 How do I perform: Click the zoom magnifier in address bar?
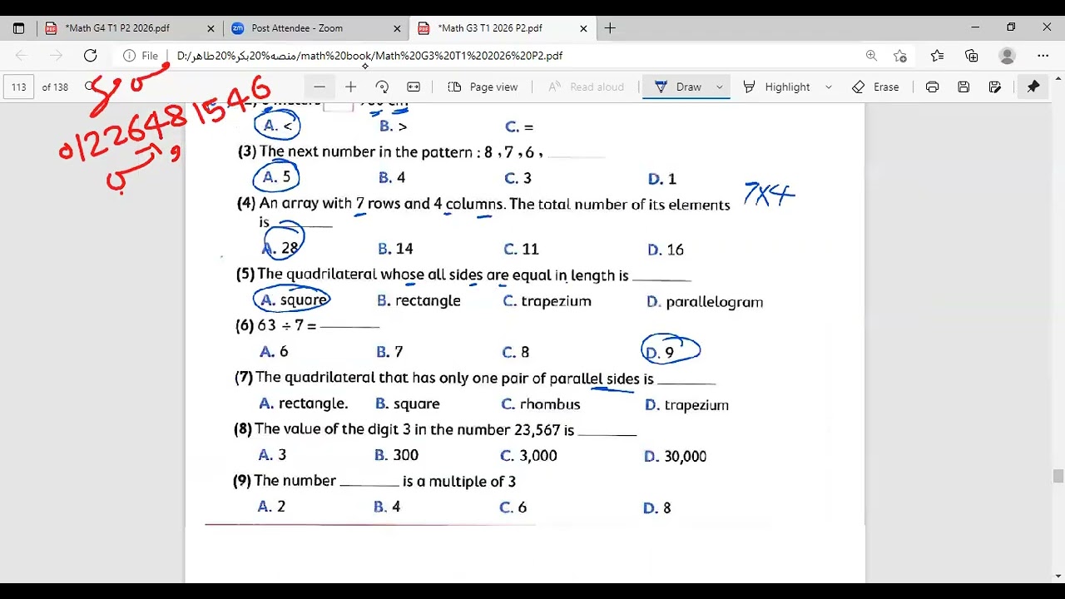pos(871,56)
